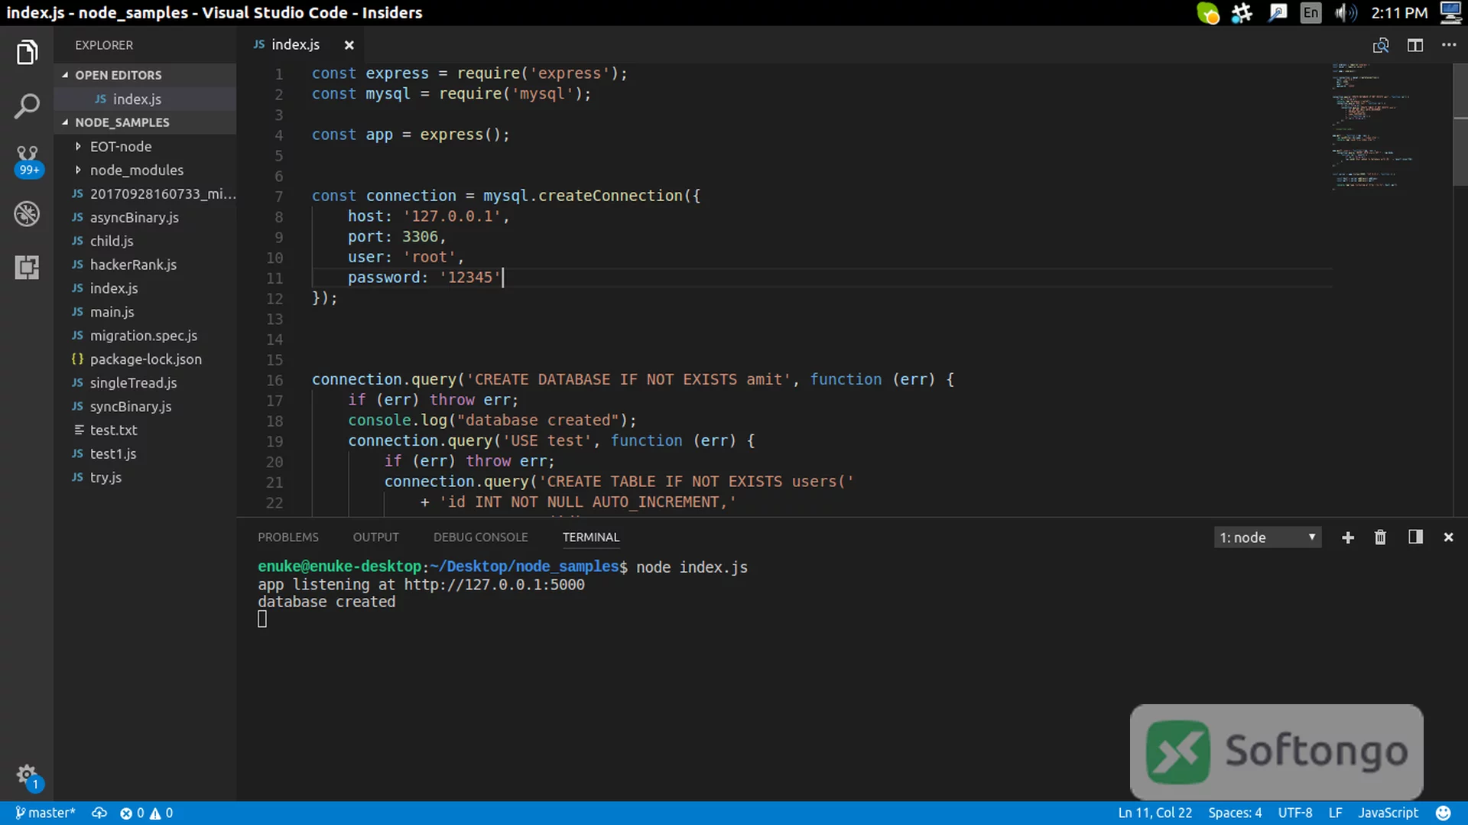Open migration.spec.js in the explorer

pos(145,335)
